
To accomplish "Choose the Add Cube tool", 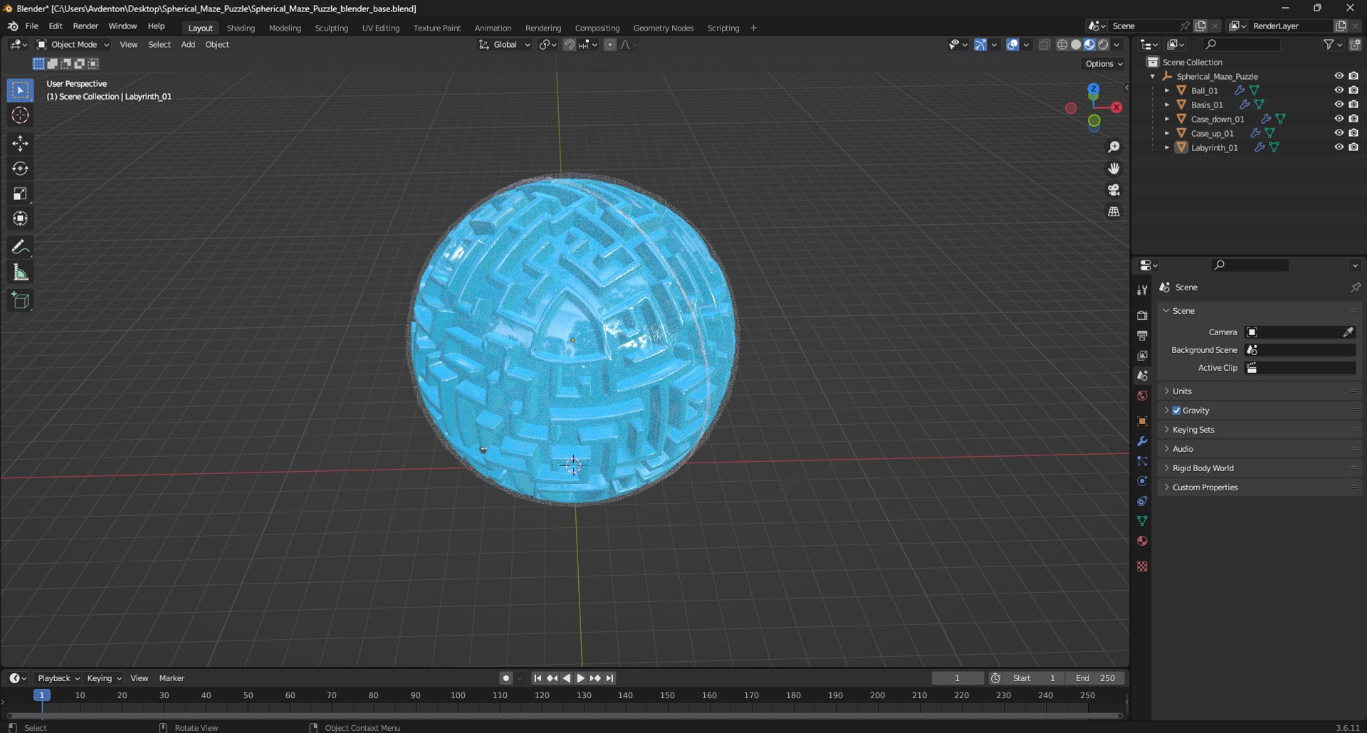I will click(20, 301).
